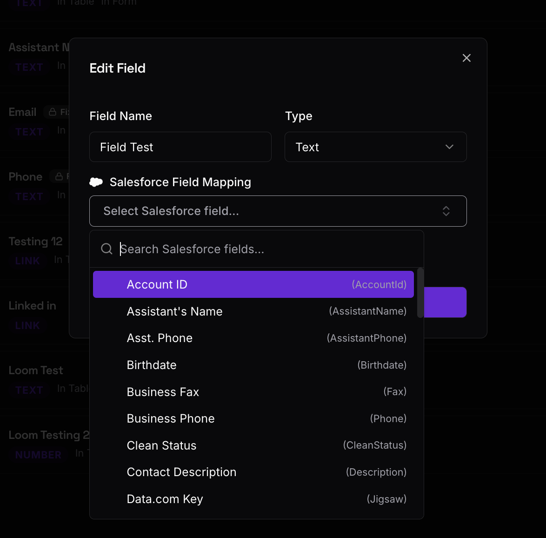This screenshot has height=538, width=546.
Task: Open the Select Salesforce field dropdown
Action: 278,211
